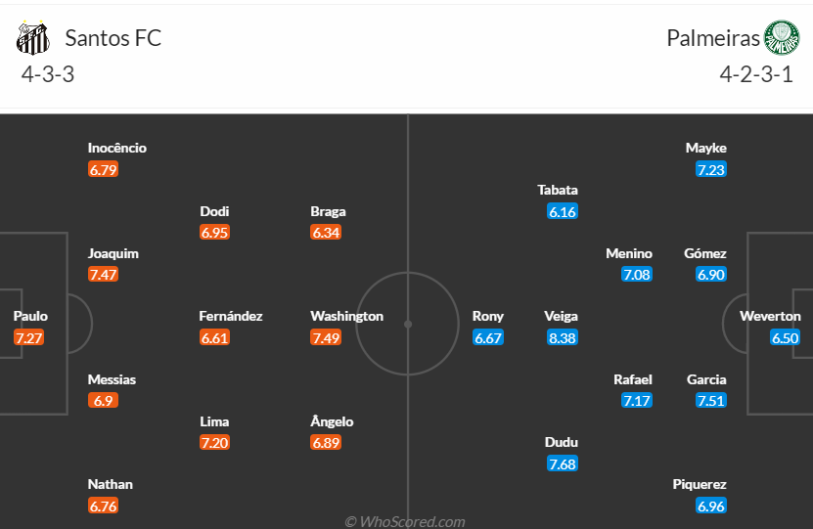Open goalkeeper Paulo's player name
This screenshot has height=529, width=813.
(x=30, y=316)
